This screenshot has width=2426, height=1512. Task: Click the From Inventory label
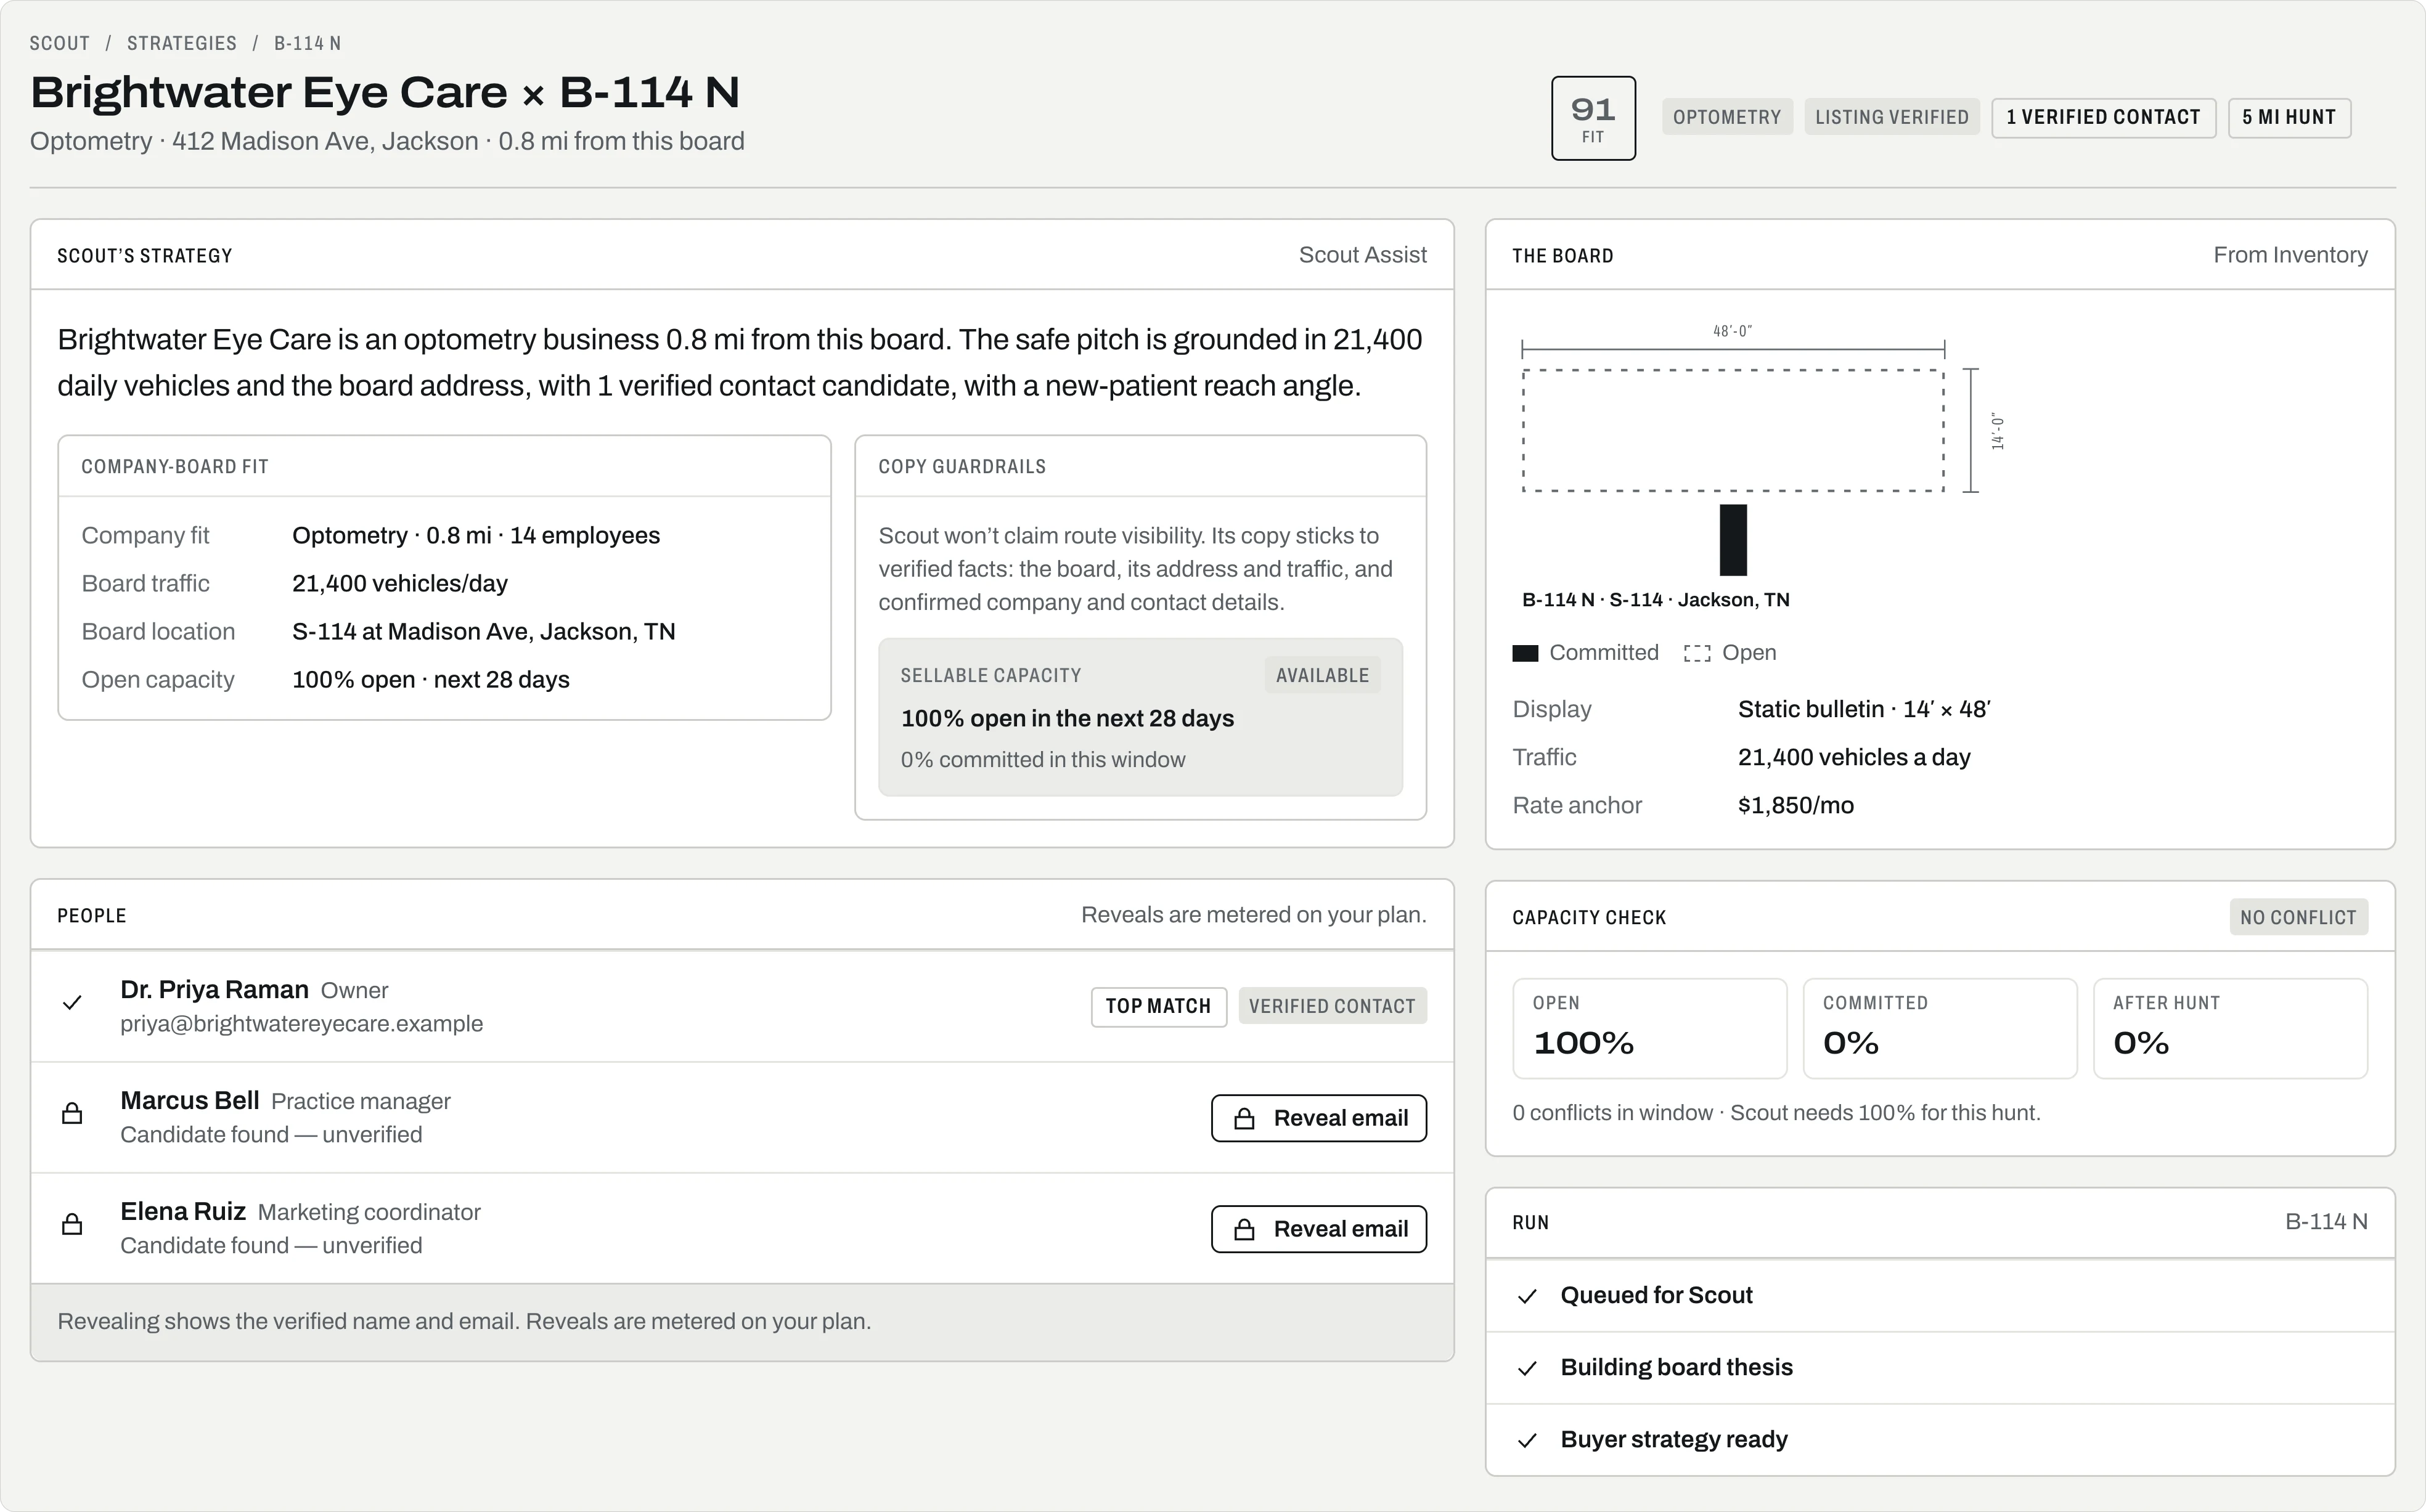point(2290,255)
